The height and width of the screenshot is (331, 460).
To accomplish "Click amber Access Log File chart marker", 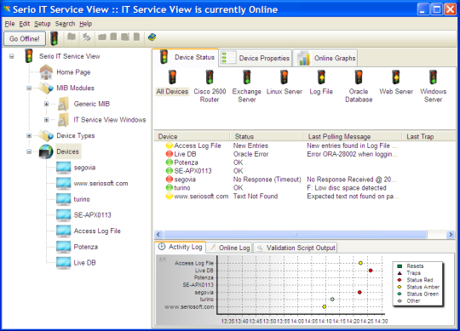I will [x=360, y=263].
